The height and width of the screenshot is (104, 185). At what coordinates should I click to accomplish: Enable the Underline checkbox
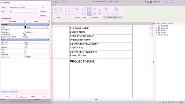tap(25, 55)
